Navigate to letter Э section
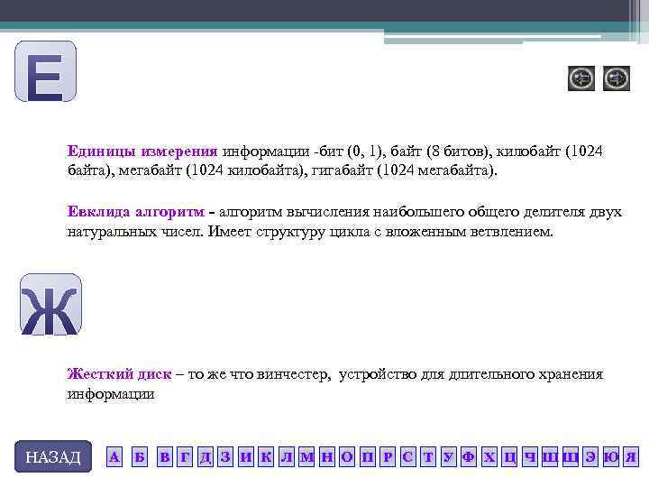Viewport: 649px width, 487px height. click(590, 456)
